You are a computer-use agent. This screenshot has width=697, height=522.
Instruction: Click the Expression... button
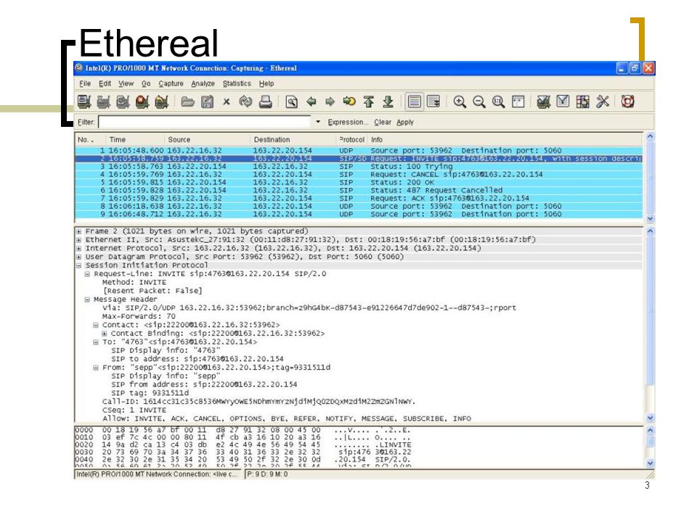(x=348, y=122)
